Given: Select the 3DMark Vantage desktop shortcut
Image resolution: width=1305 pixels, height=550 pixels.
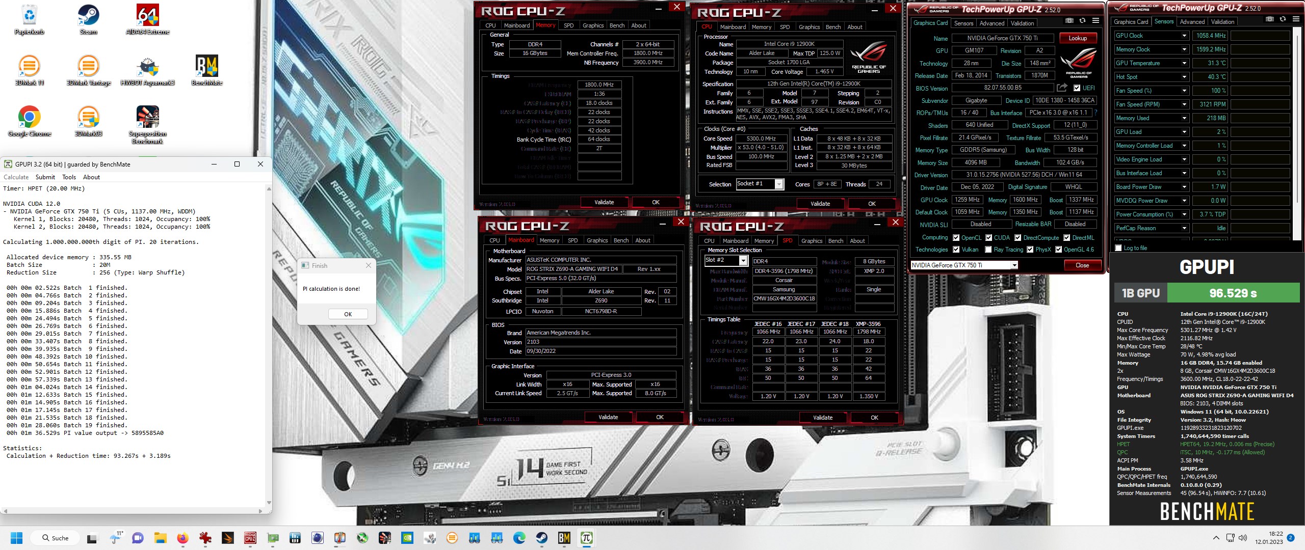Looking at the screenshot, I should (88, 70).
